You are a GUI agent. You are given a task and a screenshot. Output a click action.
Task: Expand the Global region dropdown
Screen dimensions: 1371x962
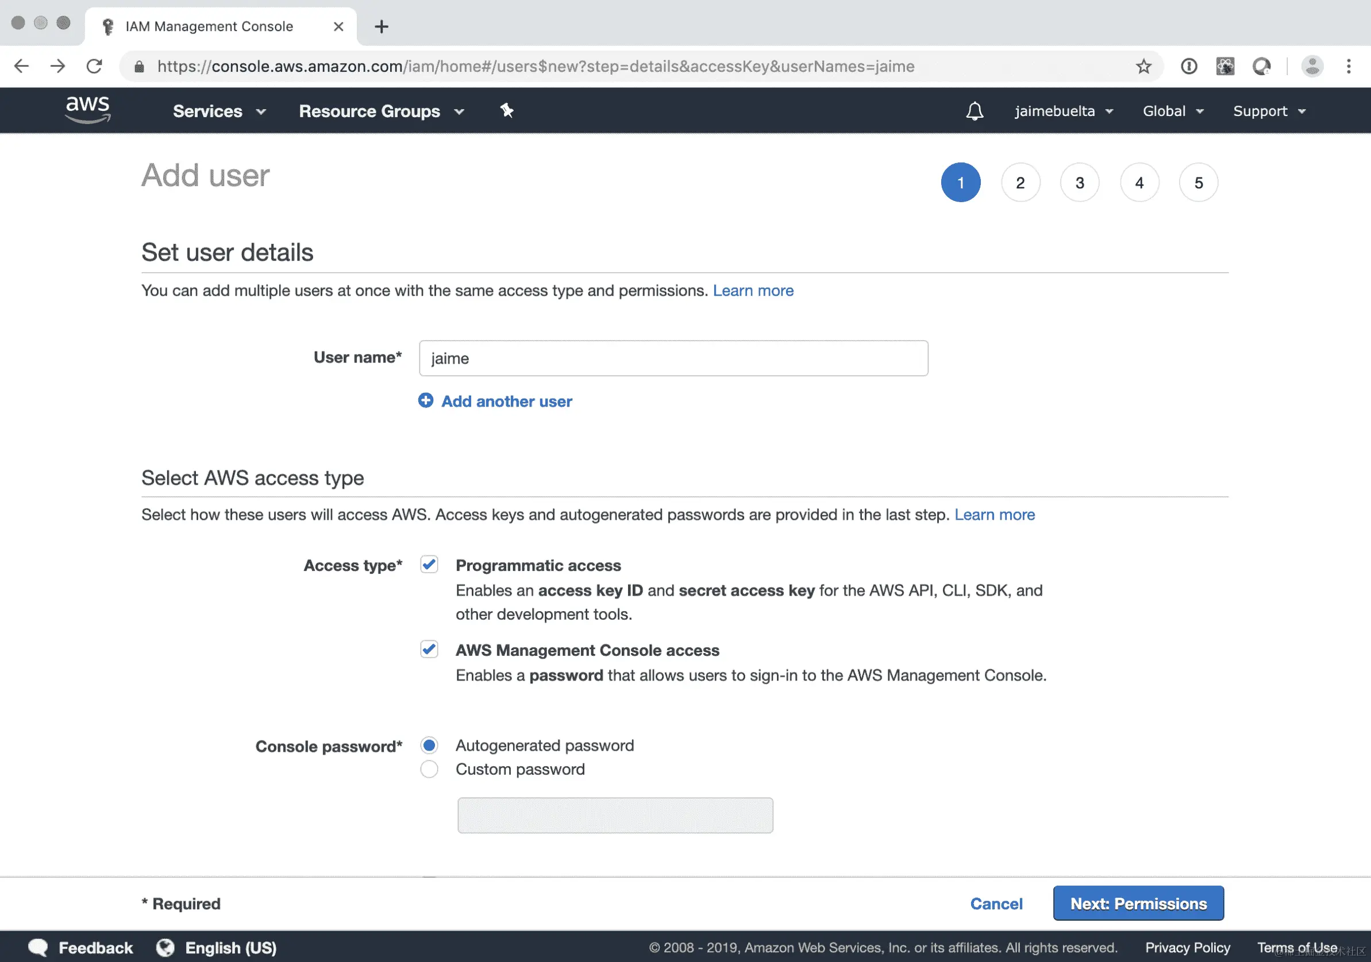(x=1172, y=111)
